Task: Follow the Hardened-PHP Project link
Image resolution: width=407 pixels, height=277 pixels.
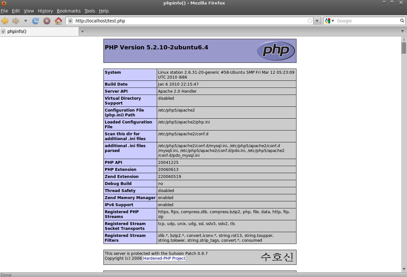Action: 164,258
